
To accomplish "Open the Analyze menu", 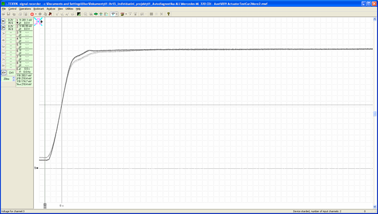I will tap(51, 9).
